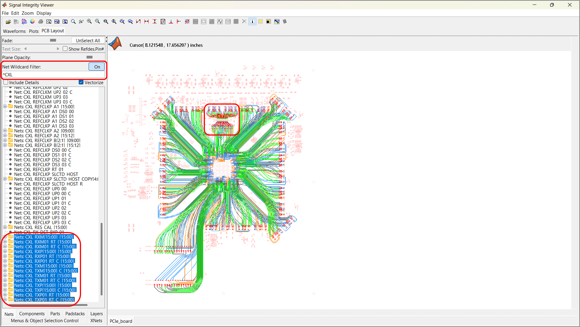Adjust the Plane Opacity slider
580x327 pixels.
click(89, 57)
